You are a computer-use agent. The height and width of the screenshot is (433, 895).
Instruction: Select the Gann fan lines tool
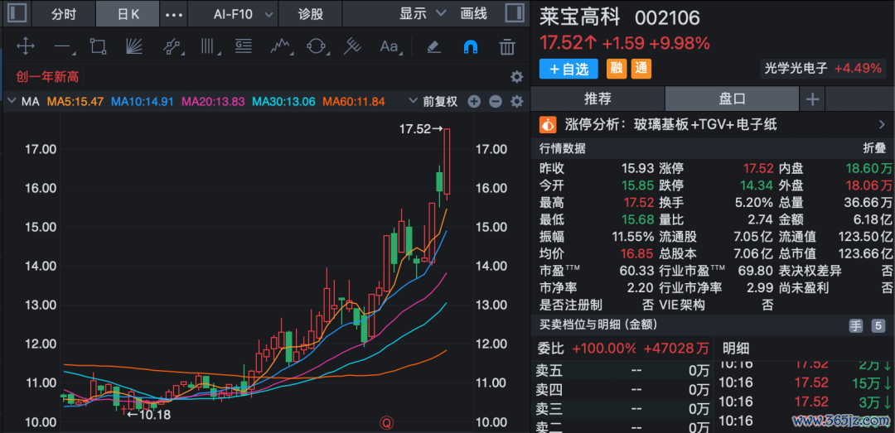(135, 46)
